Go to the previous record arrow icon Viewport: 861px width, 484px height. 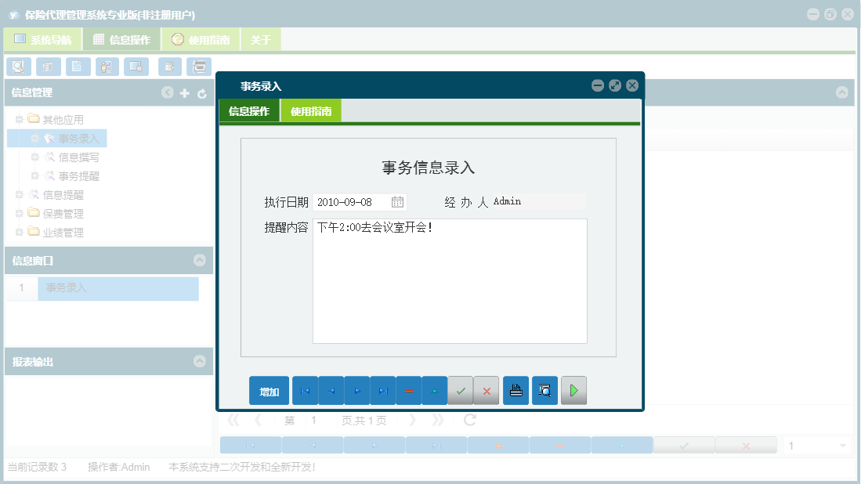[330, 390]
